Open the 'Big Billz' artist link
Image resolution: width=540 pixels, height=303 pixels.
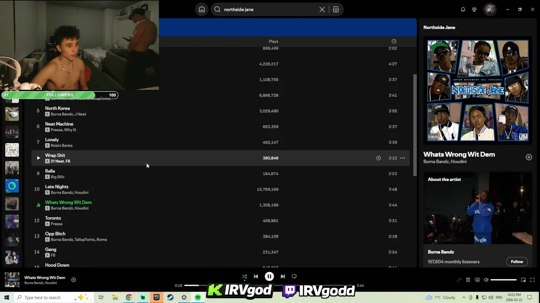pos(57,177)
